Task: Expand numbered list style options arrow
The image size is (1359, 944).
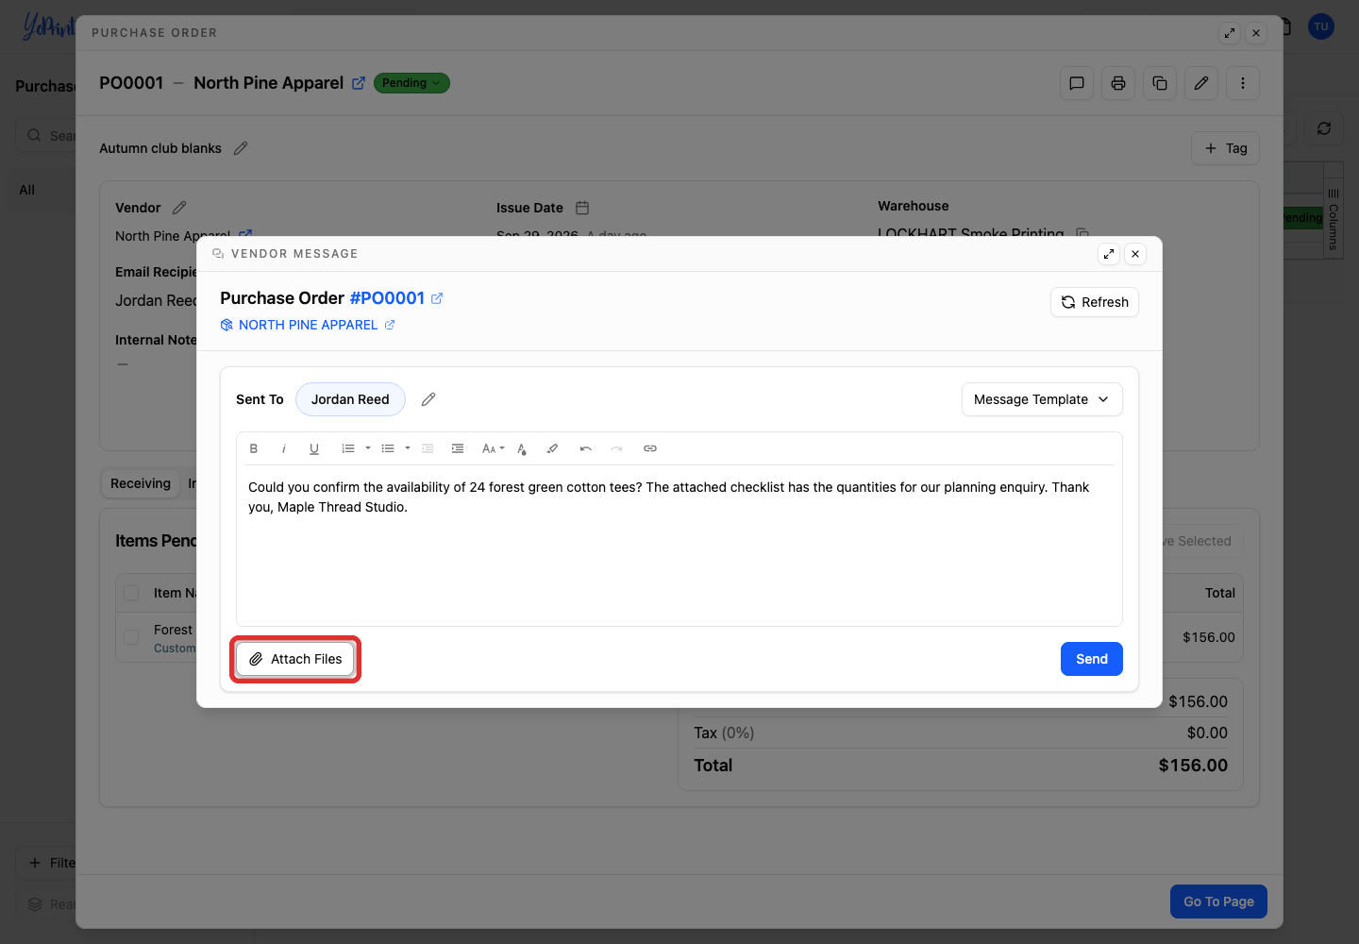Action: [368, 448]
